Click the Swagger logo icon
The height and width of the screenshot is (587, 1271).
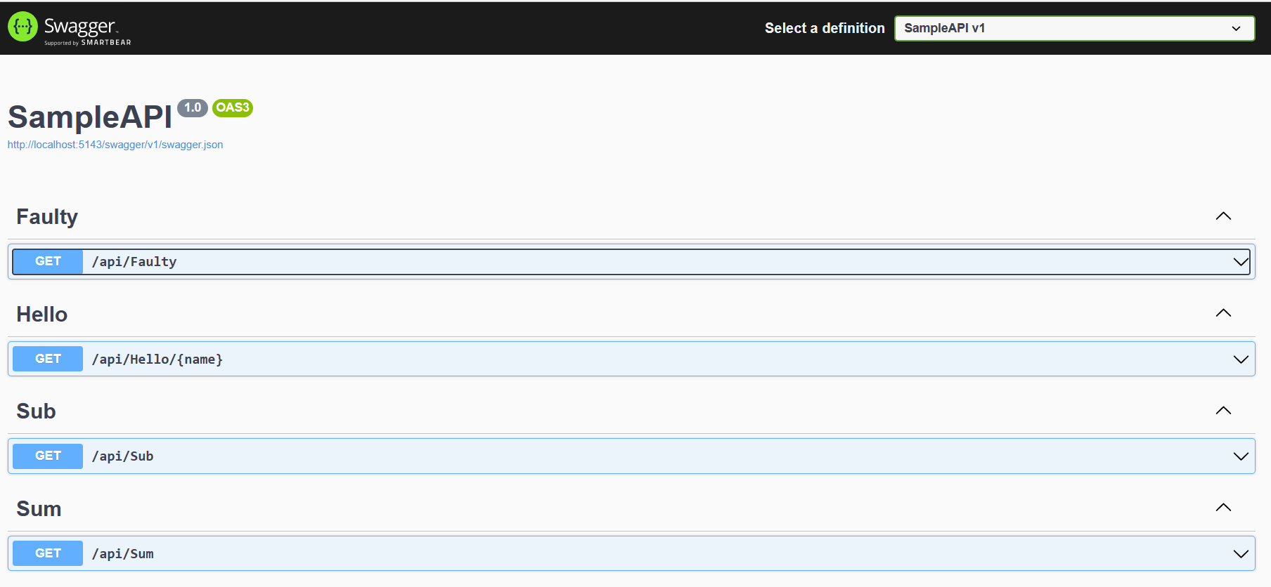22,27
